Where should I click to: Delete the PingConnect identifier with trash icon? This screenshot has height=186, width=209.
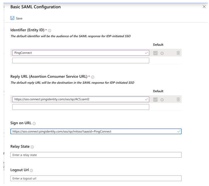[178, 53]
